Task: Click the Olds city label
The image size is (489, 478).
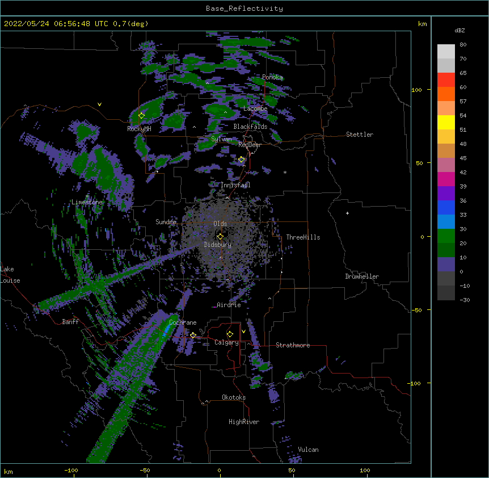Action: coord(220,224)
